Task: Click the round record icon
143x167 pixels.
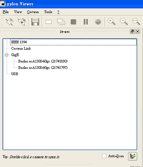Action: click(x=98, y=22)
